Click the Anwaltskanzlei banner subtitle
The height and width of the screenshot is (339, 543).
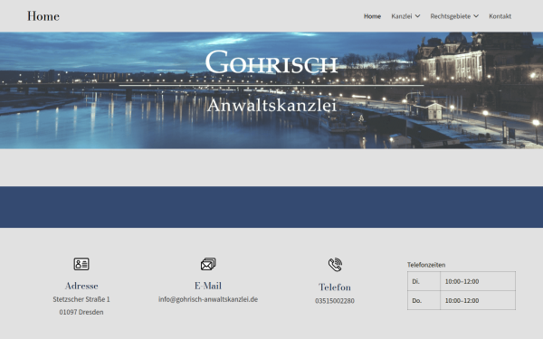pyautogui.click(x=271, y=105)
